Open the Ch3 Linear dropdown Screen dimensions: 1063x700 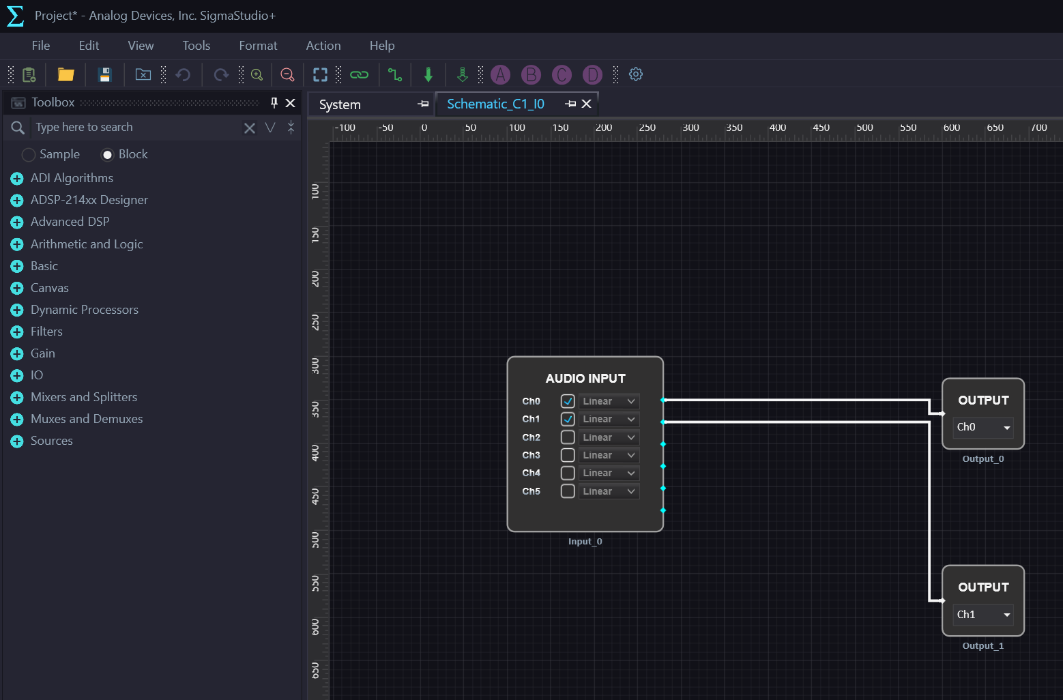609,455
